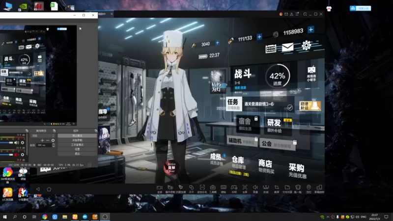
Task: Open the 商店 shop
Action: coord(266,166)
